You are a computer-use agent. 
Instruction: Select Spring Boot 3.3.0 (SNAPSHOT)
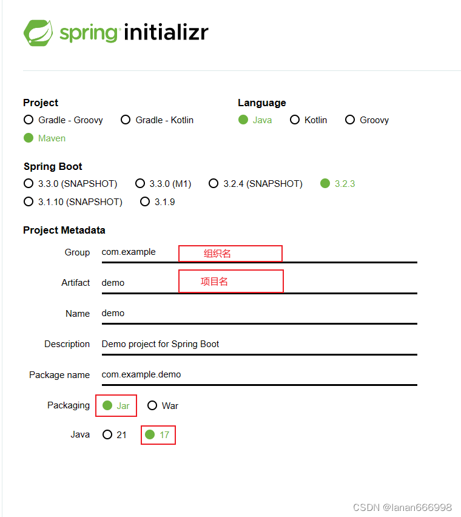[x=70, y=183]
